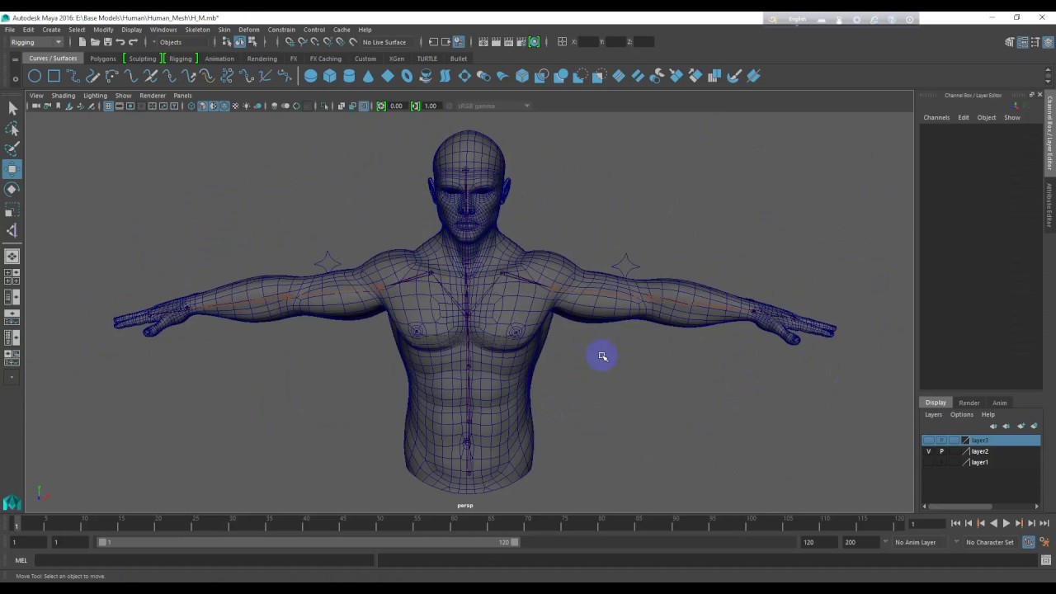This screenshot has width=1056, height=594.
Task: Click the Open scene folder icon
Action: [95, 42]
